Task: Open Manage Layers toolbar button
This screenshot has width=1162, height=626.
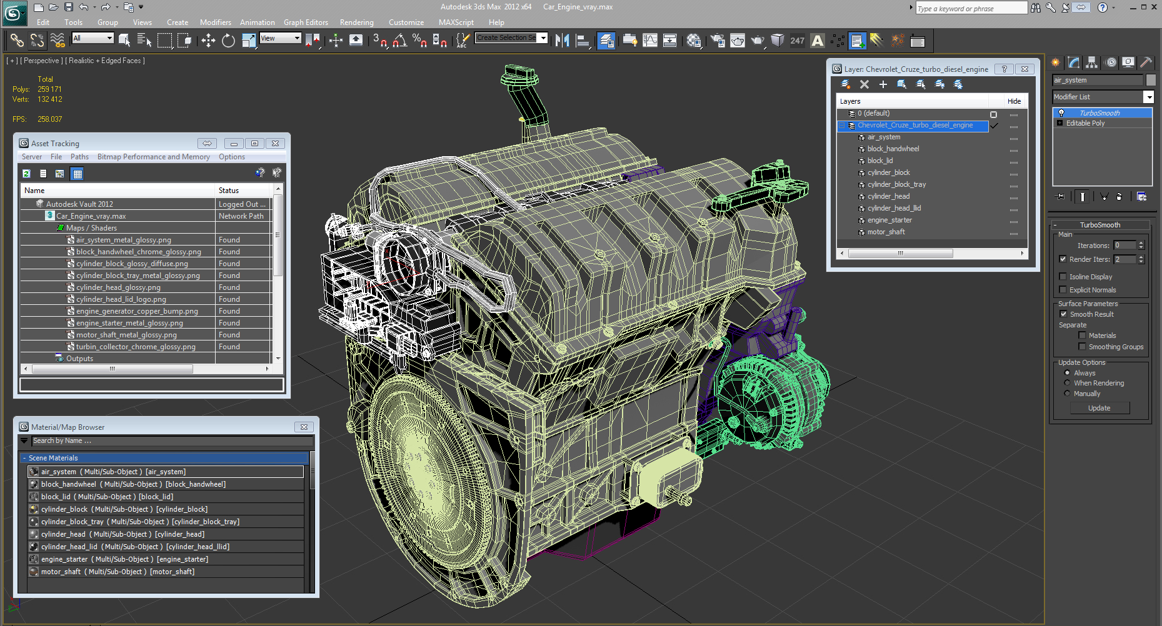Action: (606, 41)
